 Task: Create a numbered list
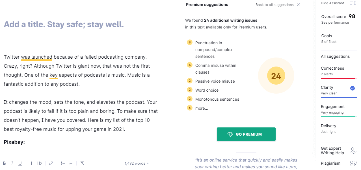tap(63, 163)
